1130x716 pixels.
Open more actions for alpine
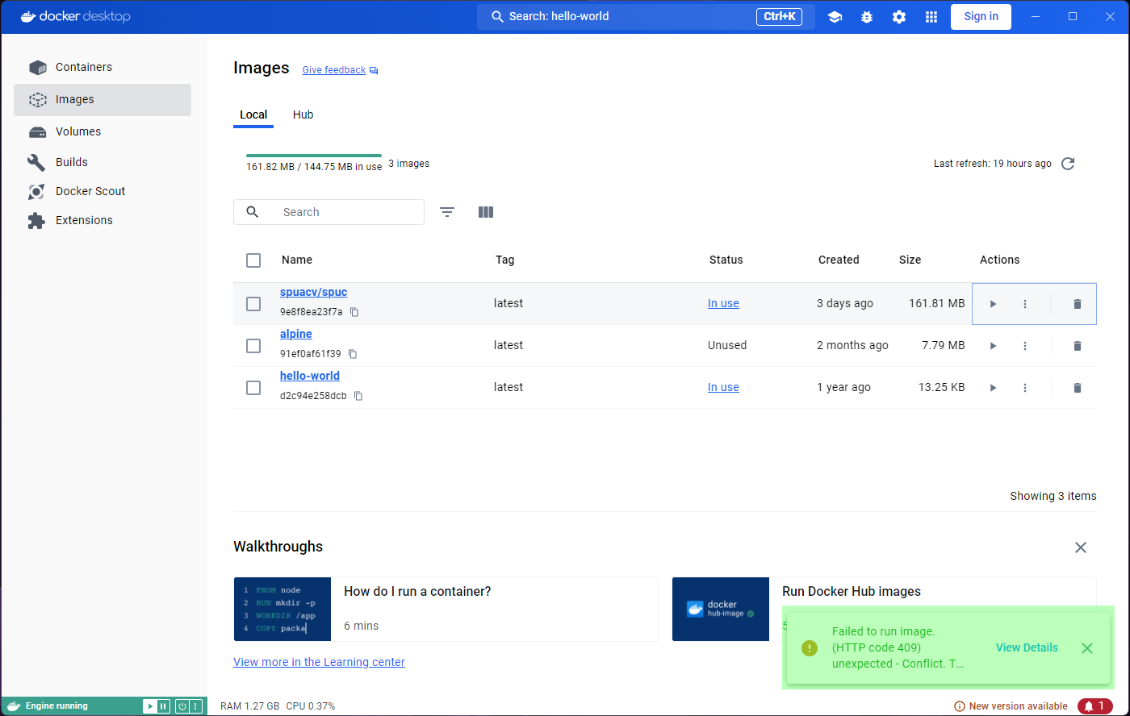1025,346
